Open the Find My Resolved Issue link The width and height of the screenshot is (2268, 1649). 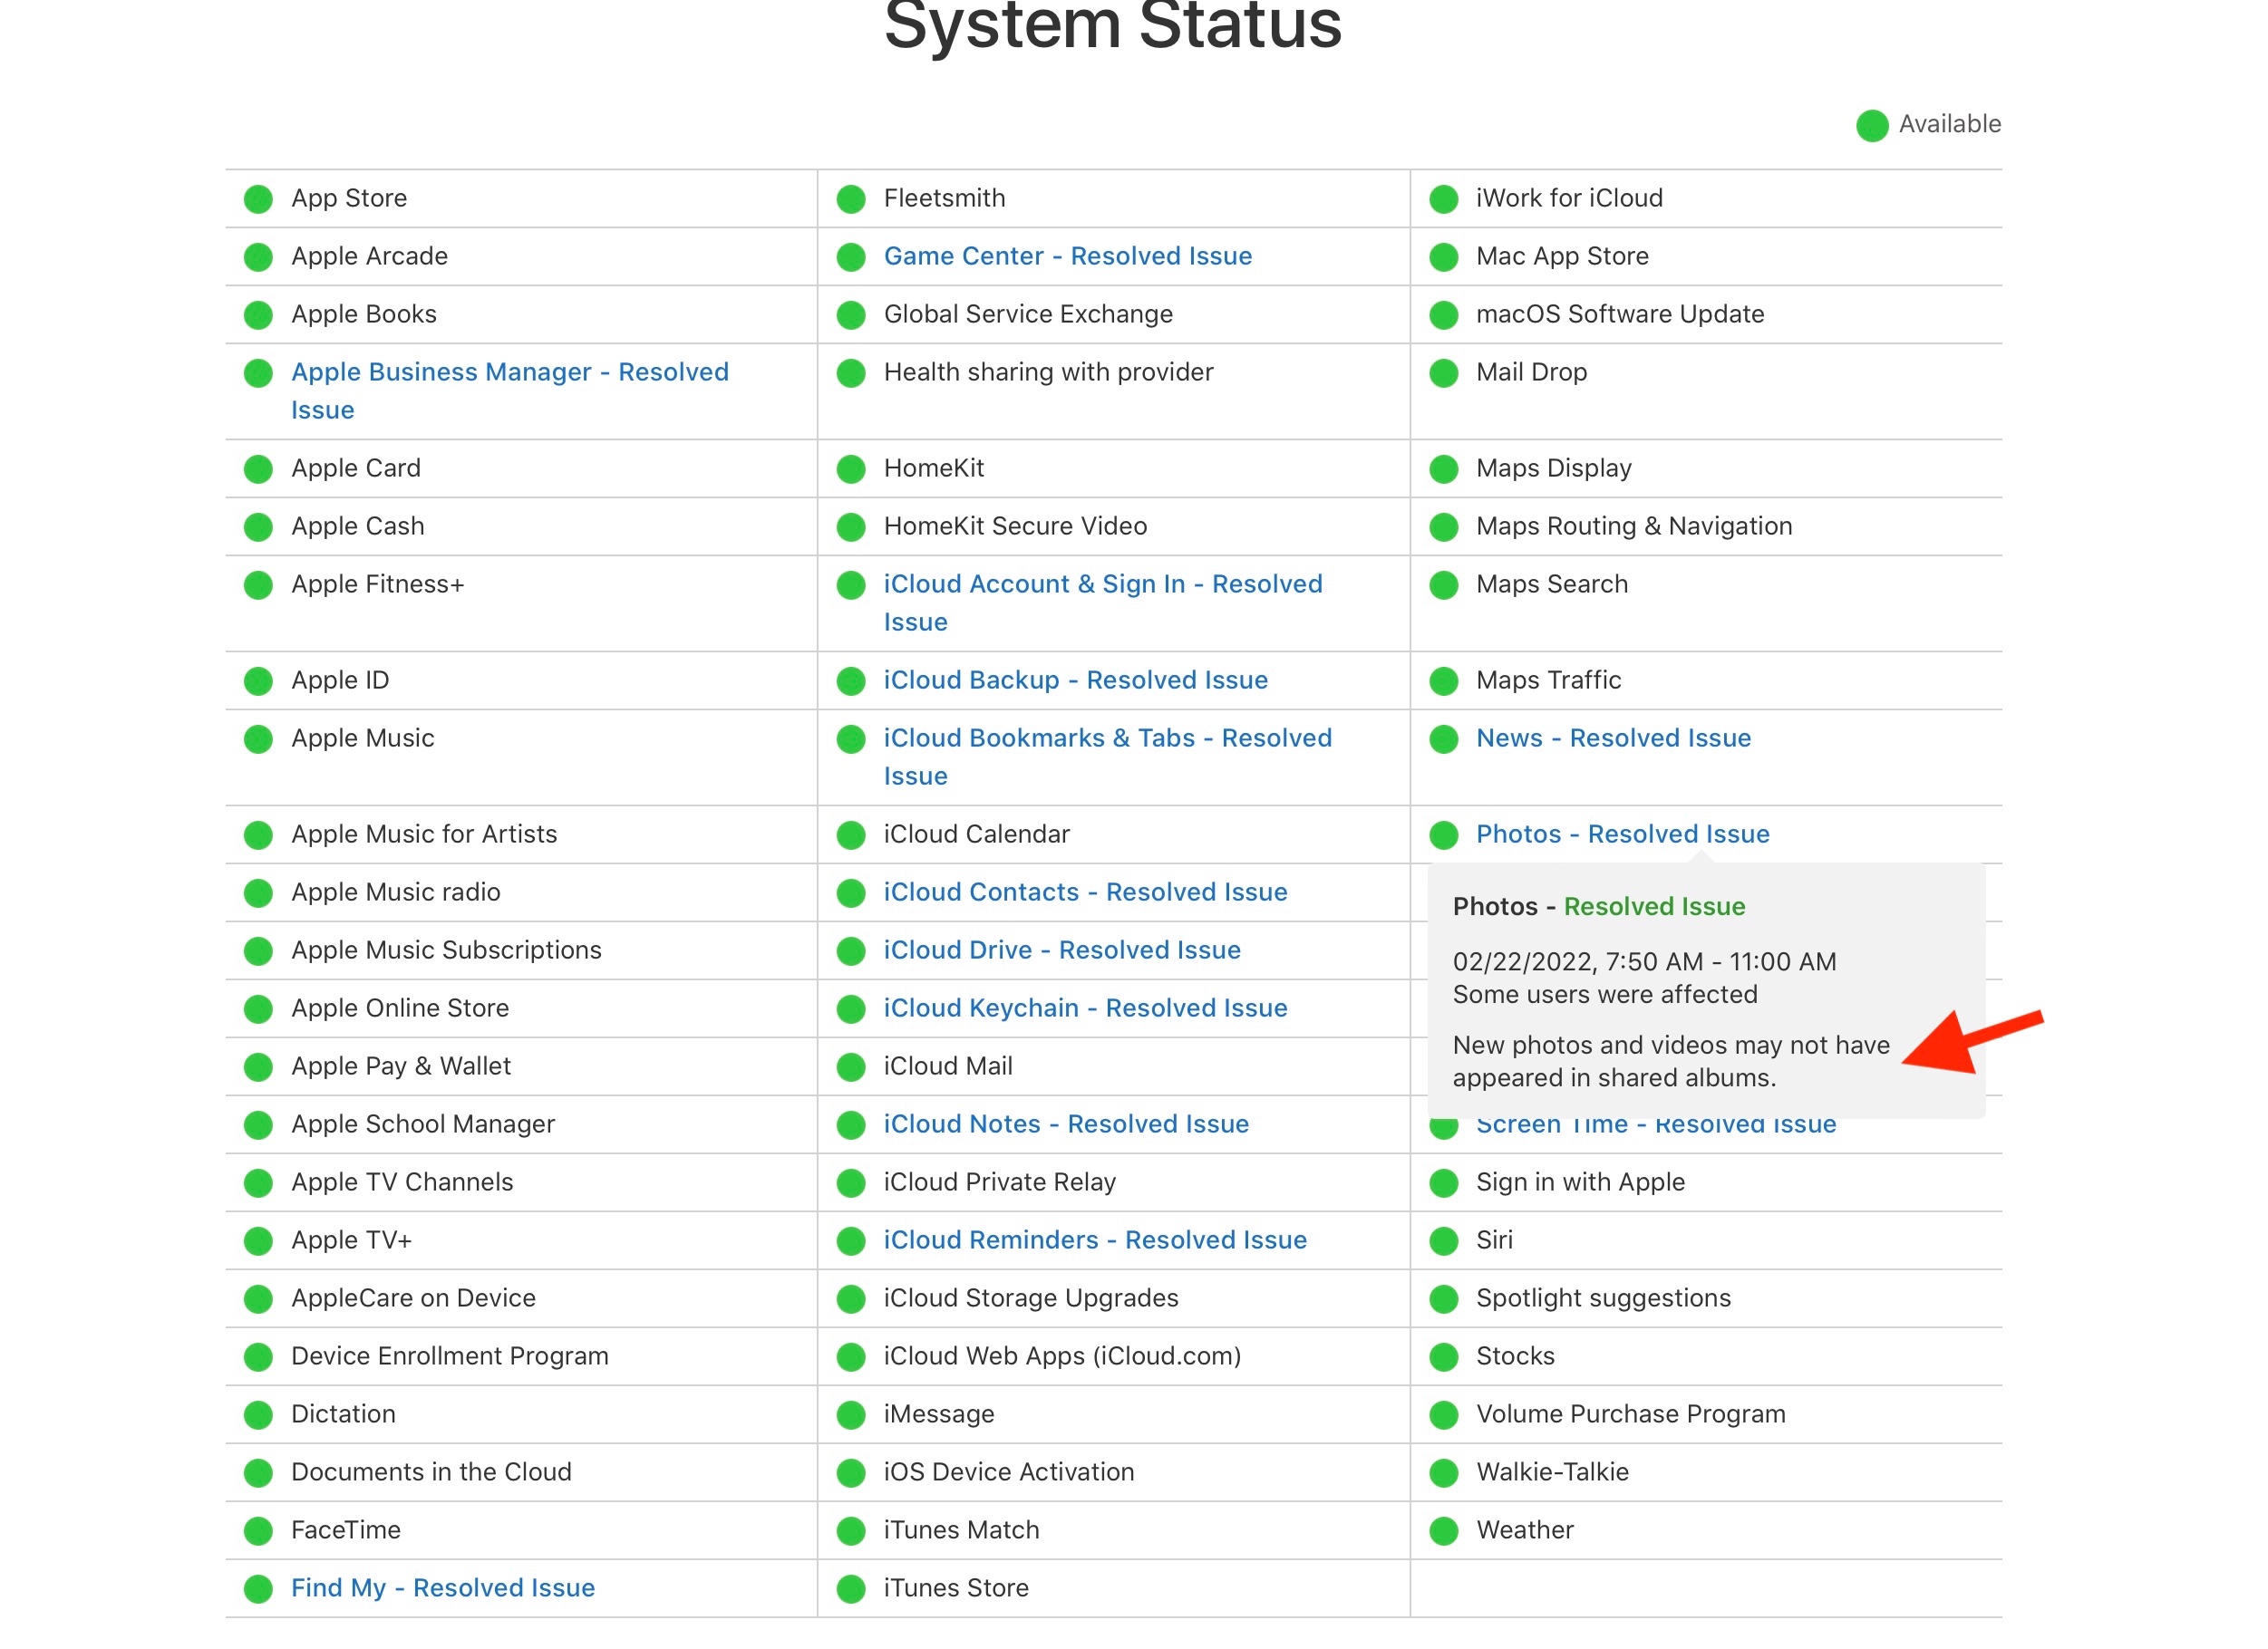click(442, 1589)
